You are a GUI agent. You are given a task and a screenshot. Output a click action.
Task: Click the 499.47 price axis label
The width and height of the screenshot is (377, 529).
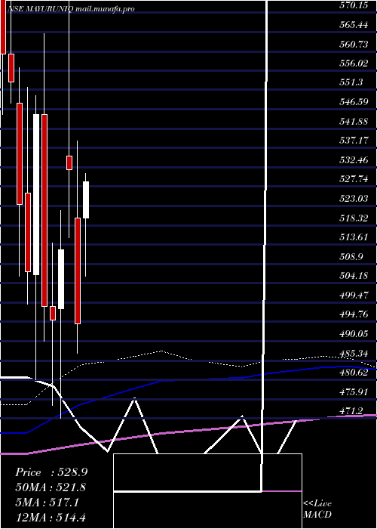[354, 295]
